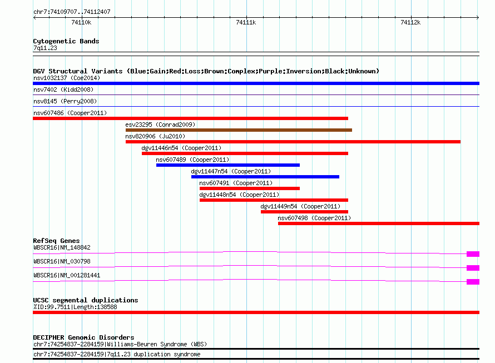Click the magenta exon box of NM_030798
Screen dimensions: 495x363
click(473, 268)
